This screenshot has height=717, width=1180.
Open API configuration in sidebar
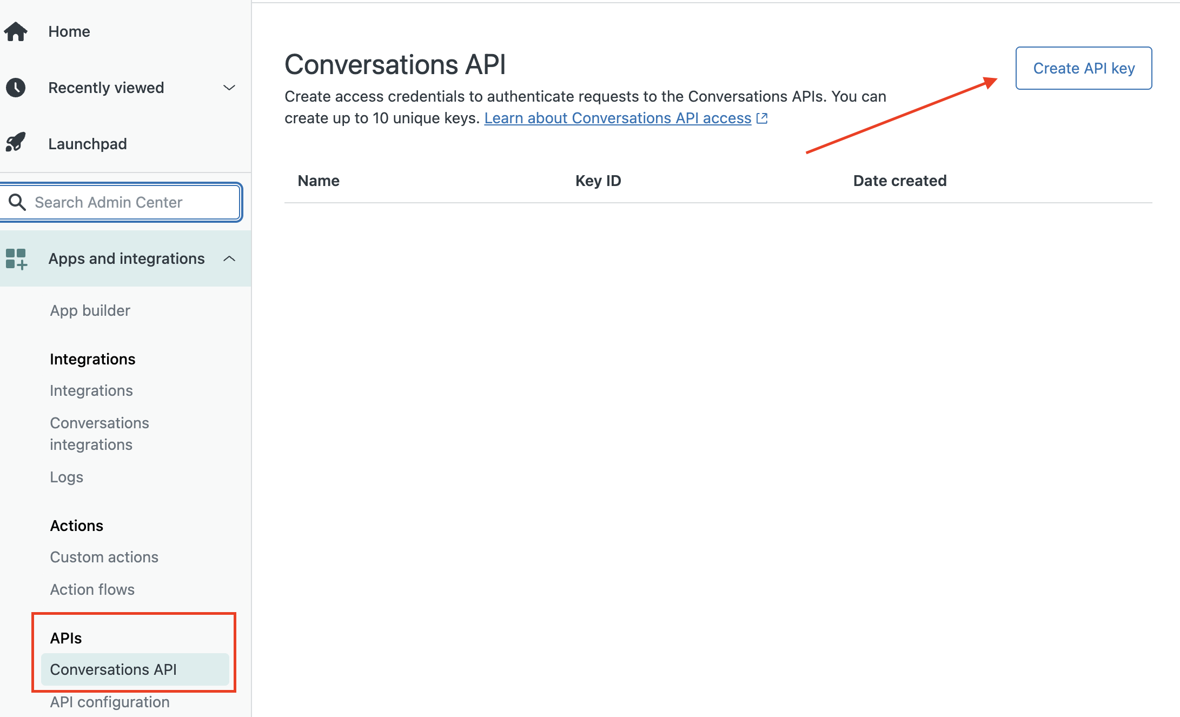click(110, 702)
